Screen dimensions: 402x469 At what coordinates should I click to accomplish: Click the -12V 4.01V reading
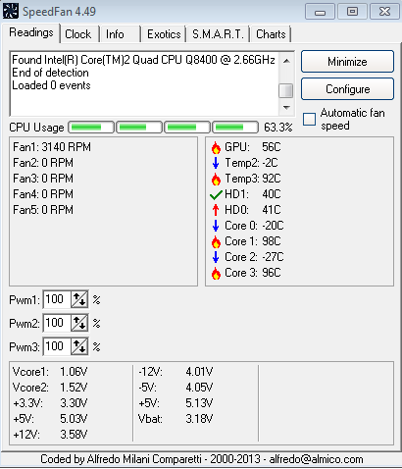176,372
